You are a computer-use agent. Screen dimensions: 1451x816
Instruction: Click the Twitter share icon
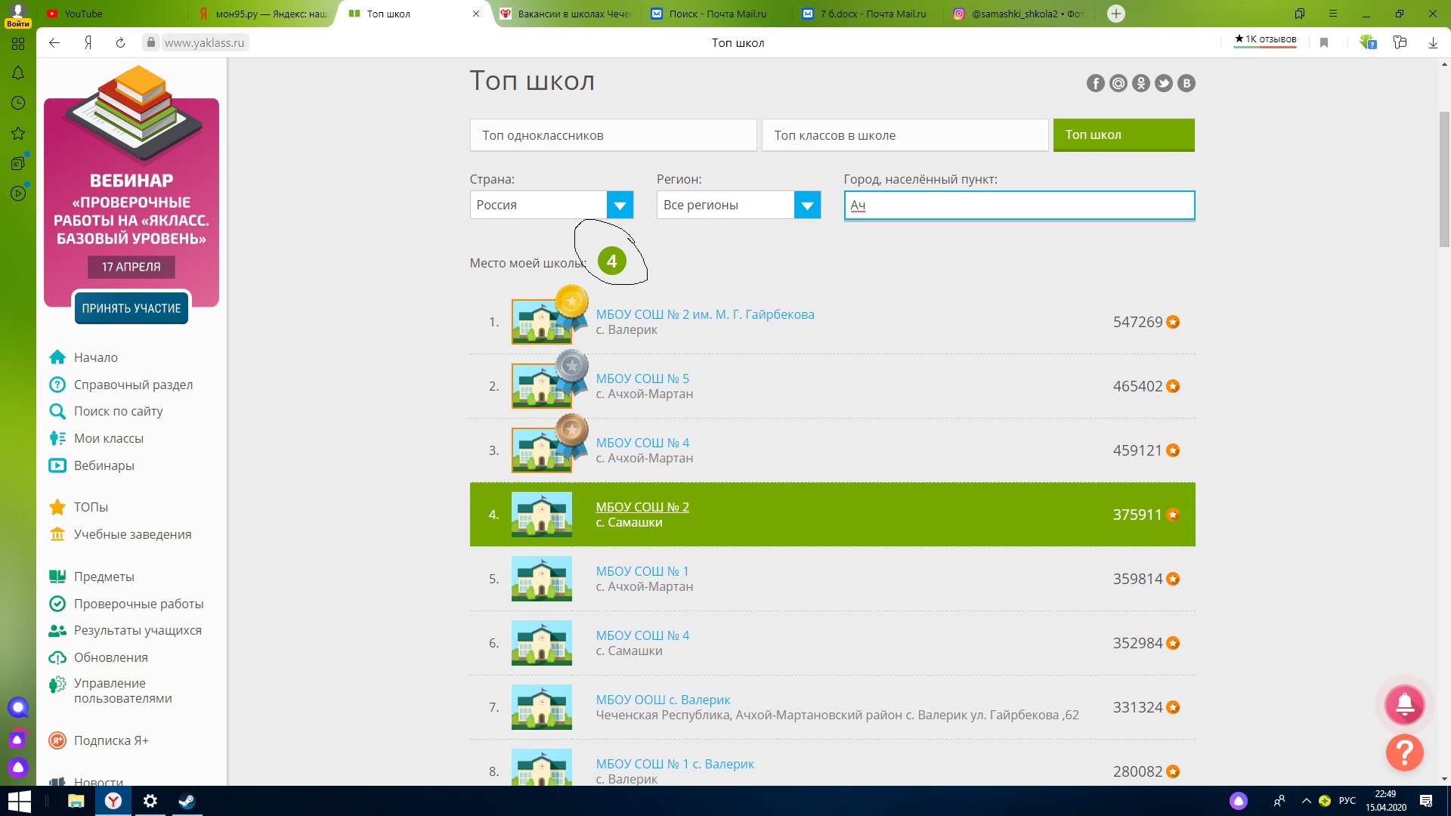point(1163,84)
